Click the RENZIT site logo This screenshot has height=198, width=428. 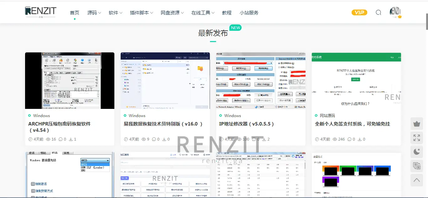(x=40, y=12)
